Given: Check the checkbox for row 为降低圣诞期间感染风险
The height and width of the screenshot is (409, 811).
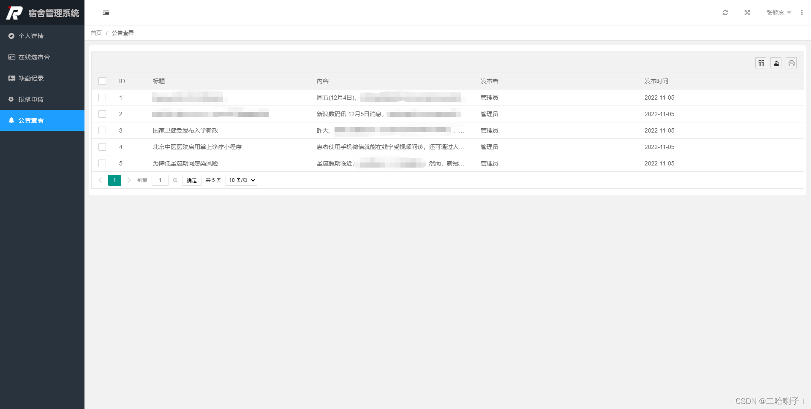Looking at the screenshot, I should pos(102,163).
